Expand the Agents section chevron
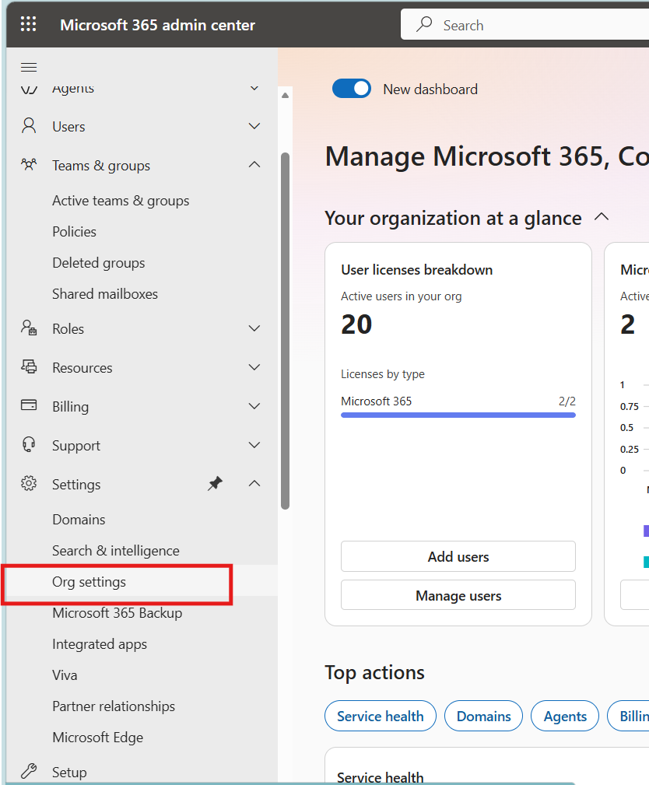The width and height of the screenshot is (649, 785). [x=254, y=88]
